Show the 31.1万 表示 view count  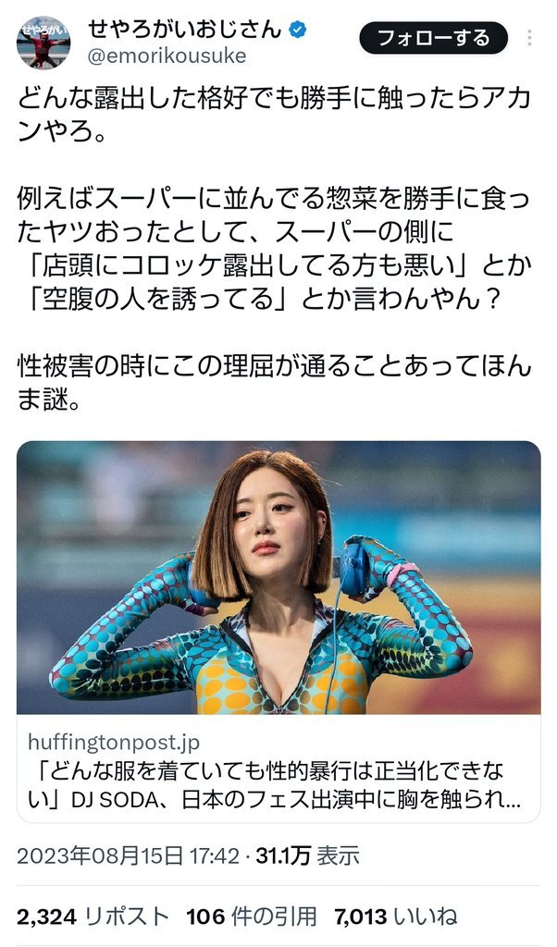click(x=307, y=855)
